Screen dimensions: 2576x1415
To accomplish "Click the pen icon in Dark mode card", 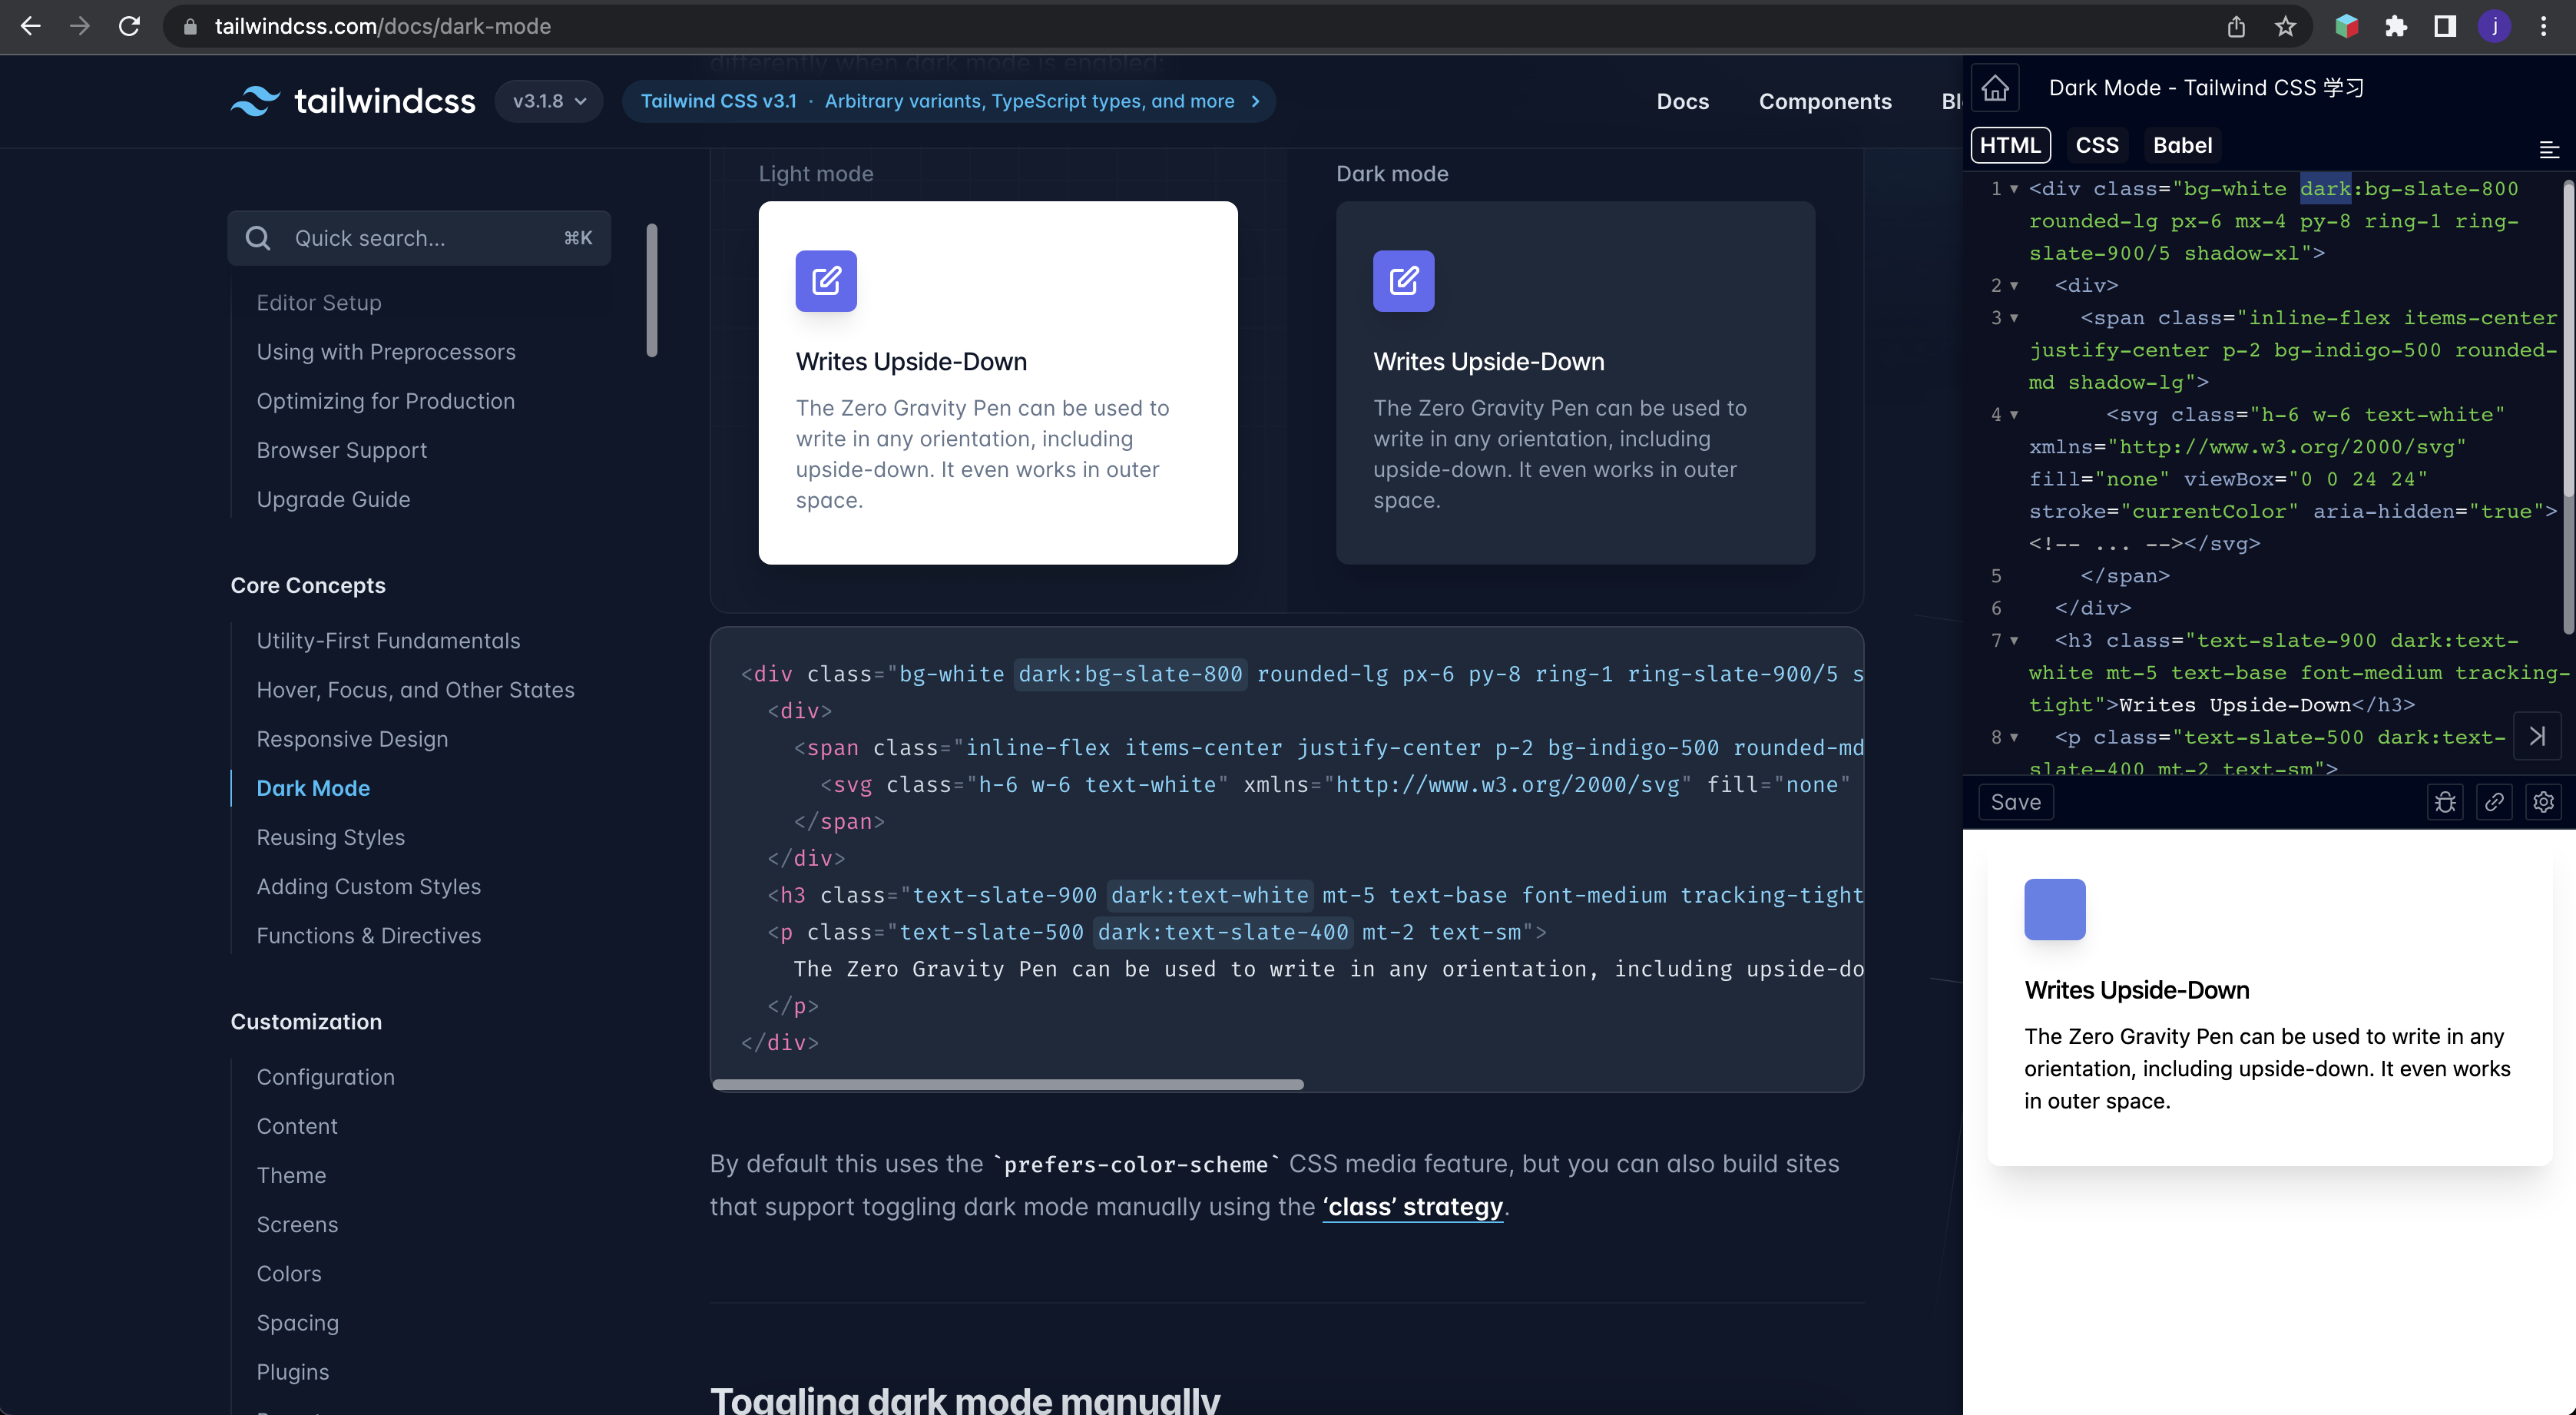I will pyautogui.click(x=1403, y=281).
